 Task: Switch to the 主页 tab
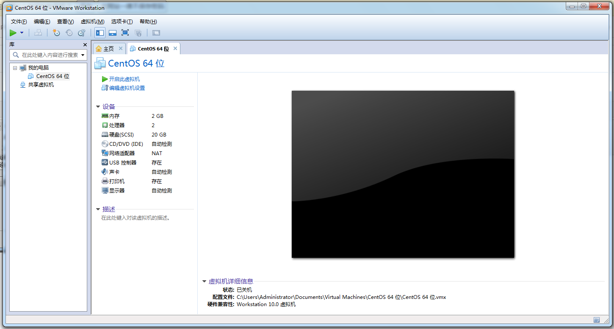click(x=108, y=48)
